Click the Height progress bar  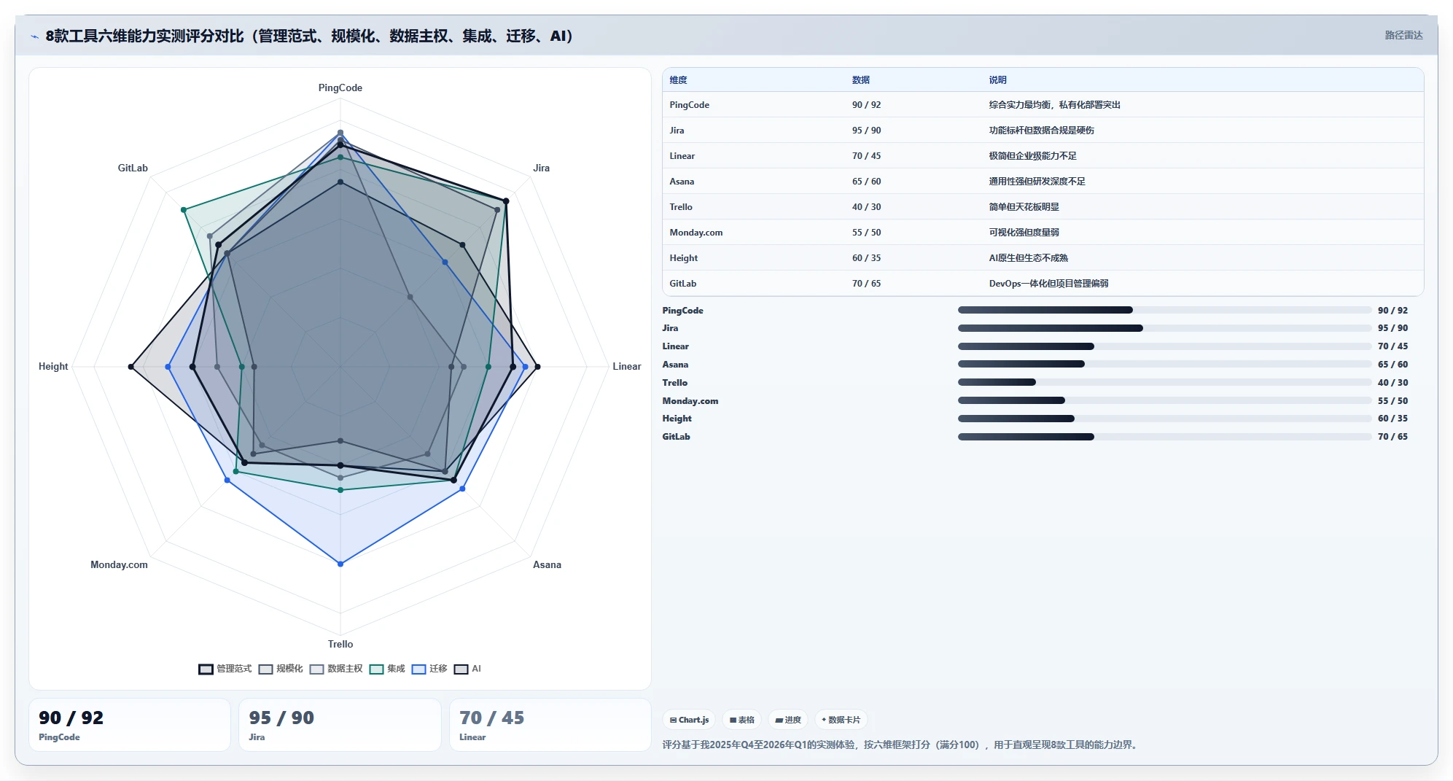point(1164,419)
